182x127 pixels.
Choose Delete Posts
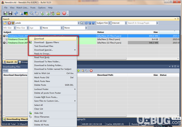[52, 85]
